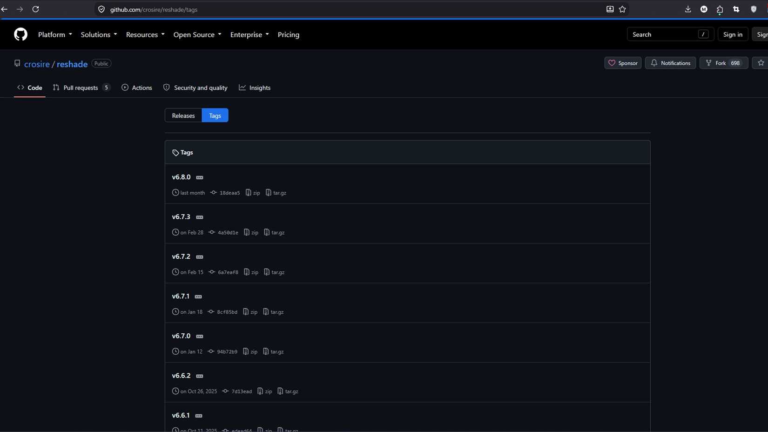Go to the GitHub homepage logo
This screenshot has width=768, height=432.
[x=20, y=34]
